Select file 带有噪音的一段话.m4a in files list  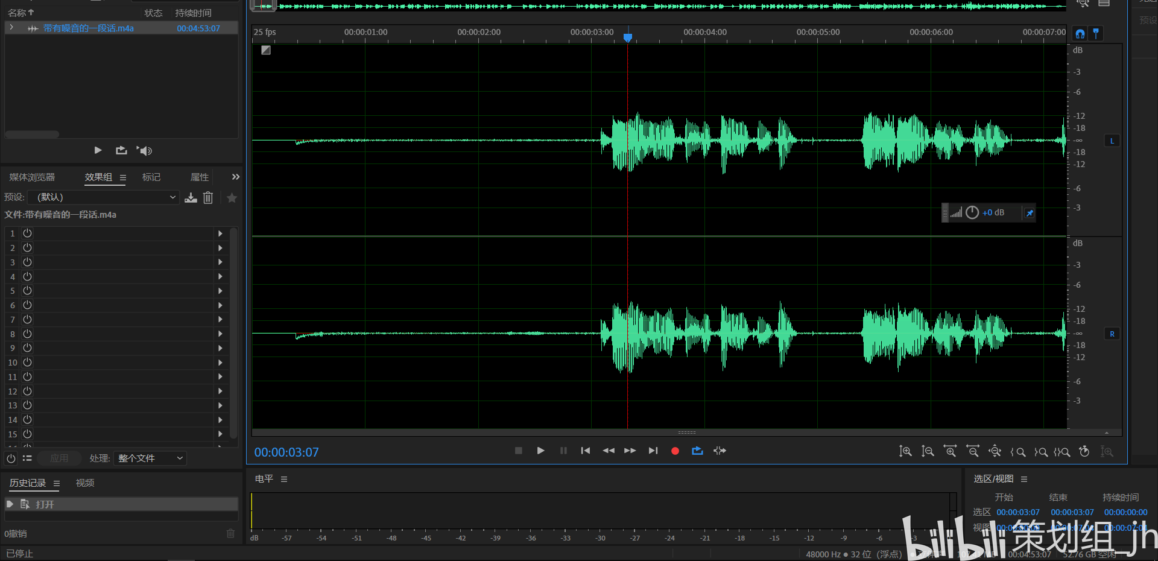pos(89,28)
